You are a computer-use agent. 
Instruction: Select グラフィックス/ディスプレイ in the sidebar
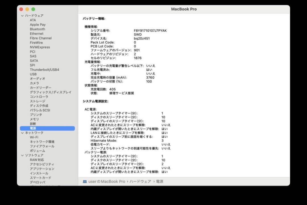[51, 92]
